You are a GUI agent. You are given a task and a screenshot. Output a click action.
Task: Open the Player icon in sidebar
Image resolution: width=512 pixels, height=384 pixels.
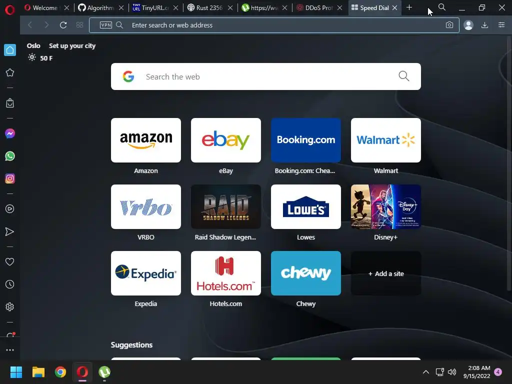point(10,209)
